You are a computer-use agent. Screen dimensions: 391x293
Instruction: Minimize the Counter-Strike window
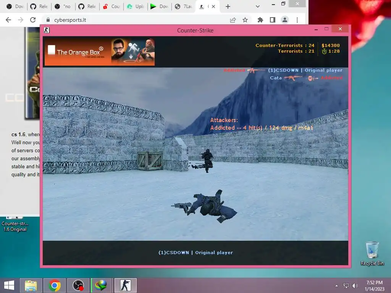[x=316, y=29]
